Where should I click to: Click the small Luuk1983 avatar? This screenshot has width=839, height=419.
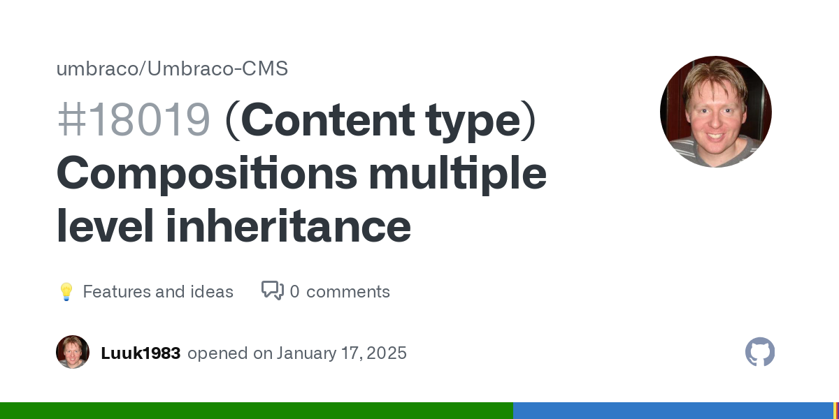pos(73,352)
